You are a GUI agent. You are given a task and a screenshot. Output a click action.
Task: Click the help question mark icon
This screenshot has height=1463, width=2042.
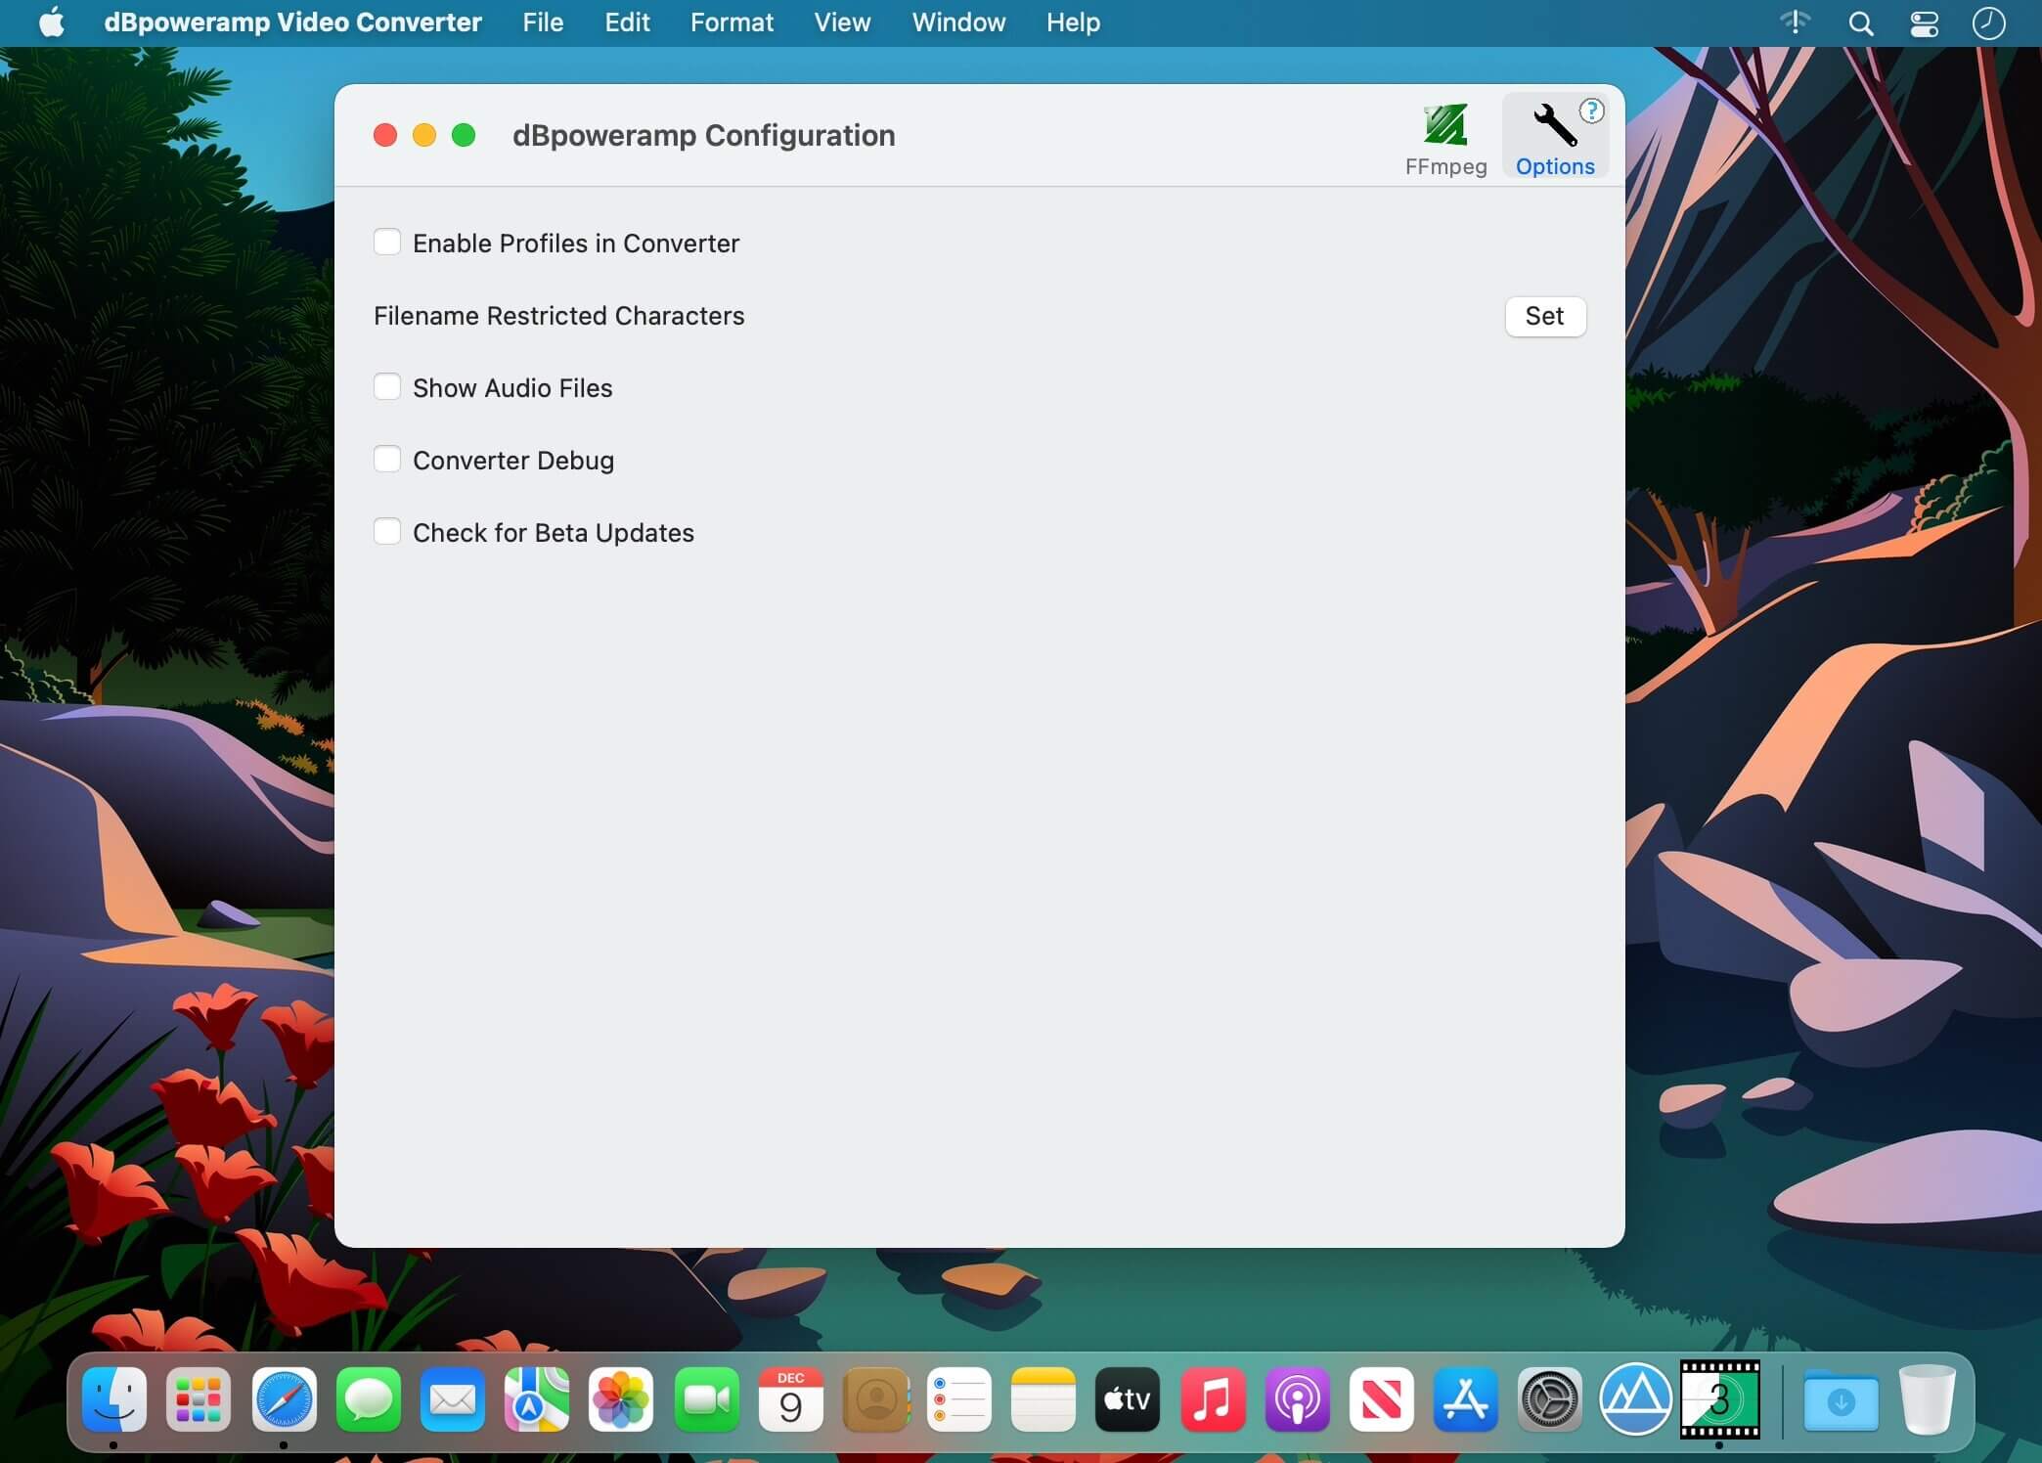[x=1591, y=111]
